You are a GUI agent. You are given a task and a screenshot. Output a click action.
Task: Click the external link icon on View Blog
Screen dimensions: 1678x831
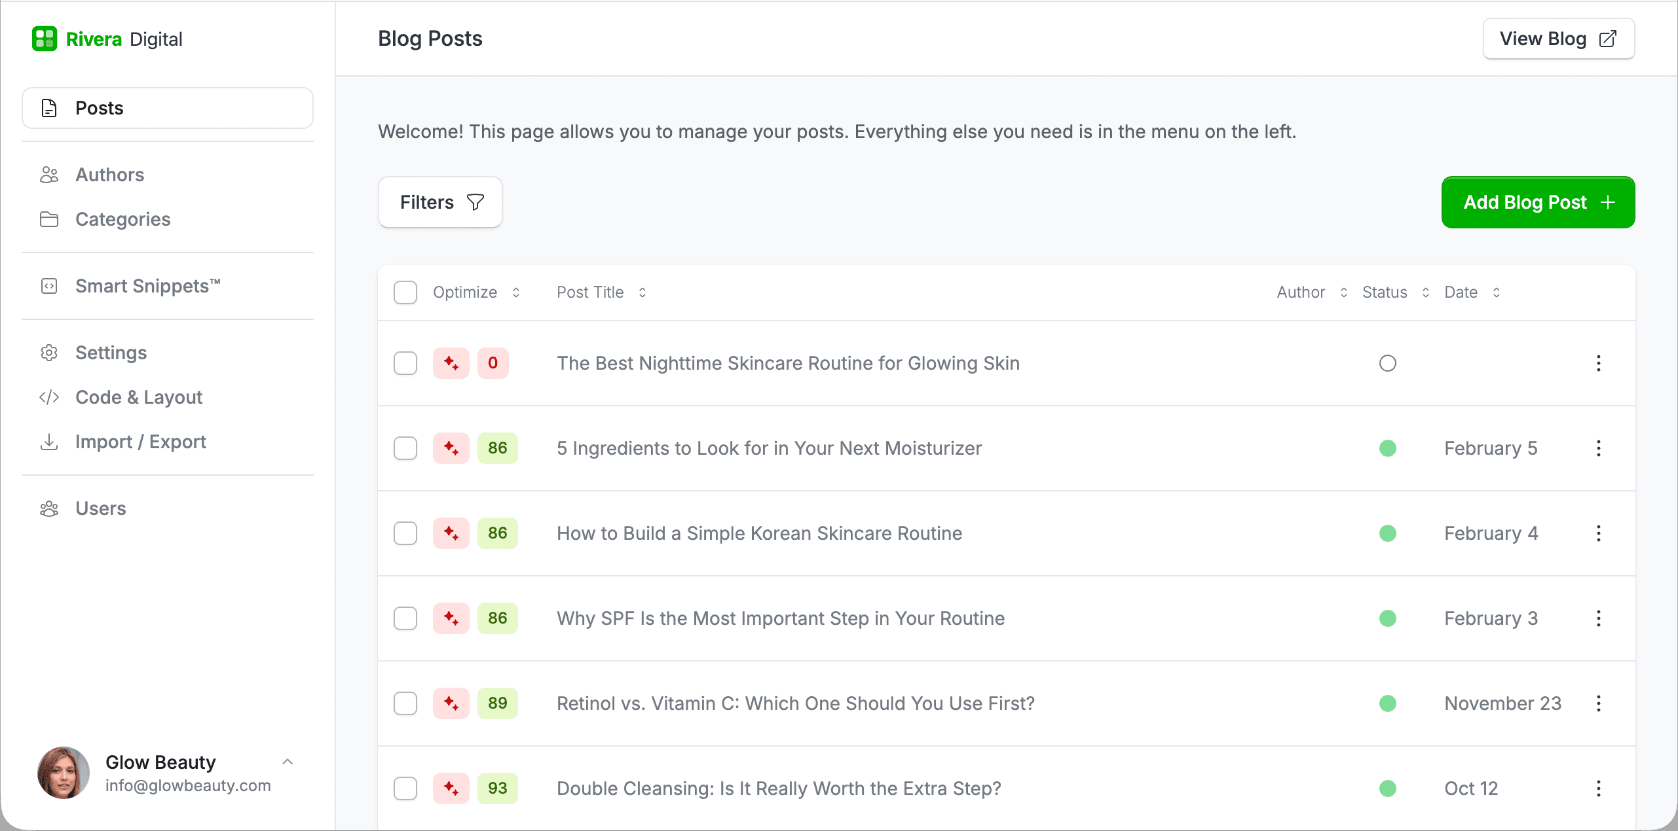tap(1607, 39)
